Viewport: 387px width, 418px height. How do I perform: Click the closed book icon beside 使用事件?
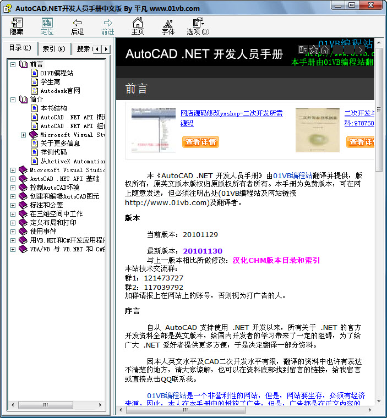[23, 231]
